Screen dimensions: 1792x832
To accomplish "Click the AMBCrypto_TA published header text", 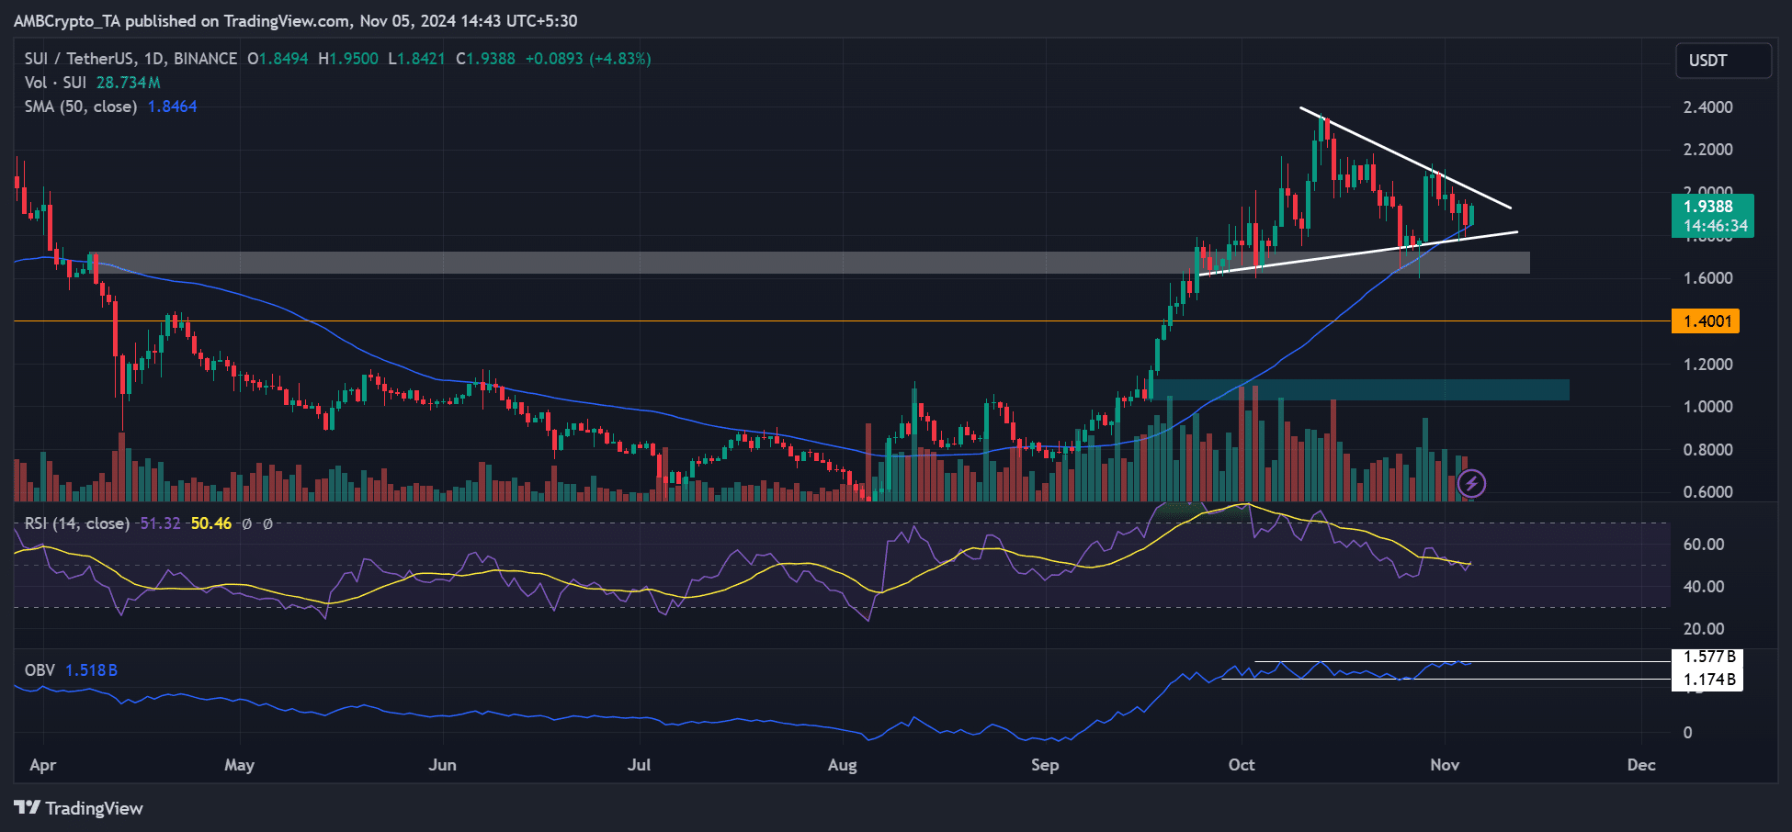I will pyautogui.click(x=296, y=21).
